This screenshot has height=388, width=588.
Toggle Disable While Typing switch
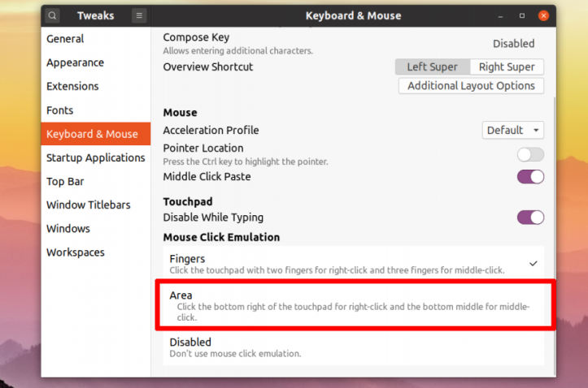pyautogui.click(x=530, y=217)
